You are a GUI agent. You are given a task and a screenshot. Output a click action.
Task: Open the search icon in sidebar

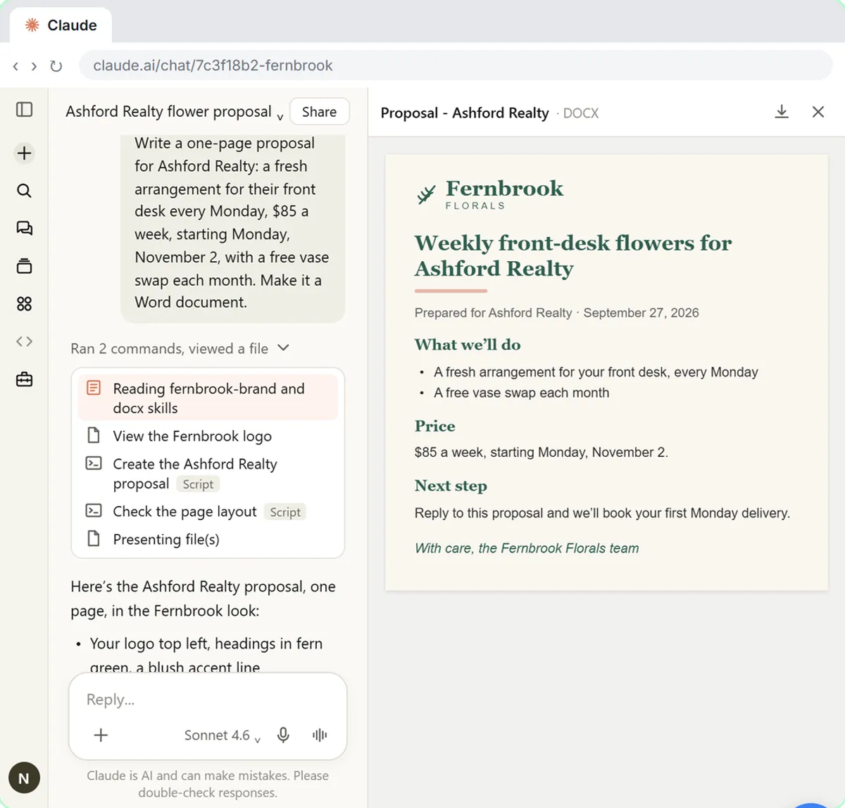coord(24,191)
